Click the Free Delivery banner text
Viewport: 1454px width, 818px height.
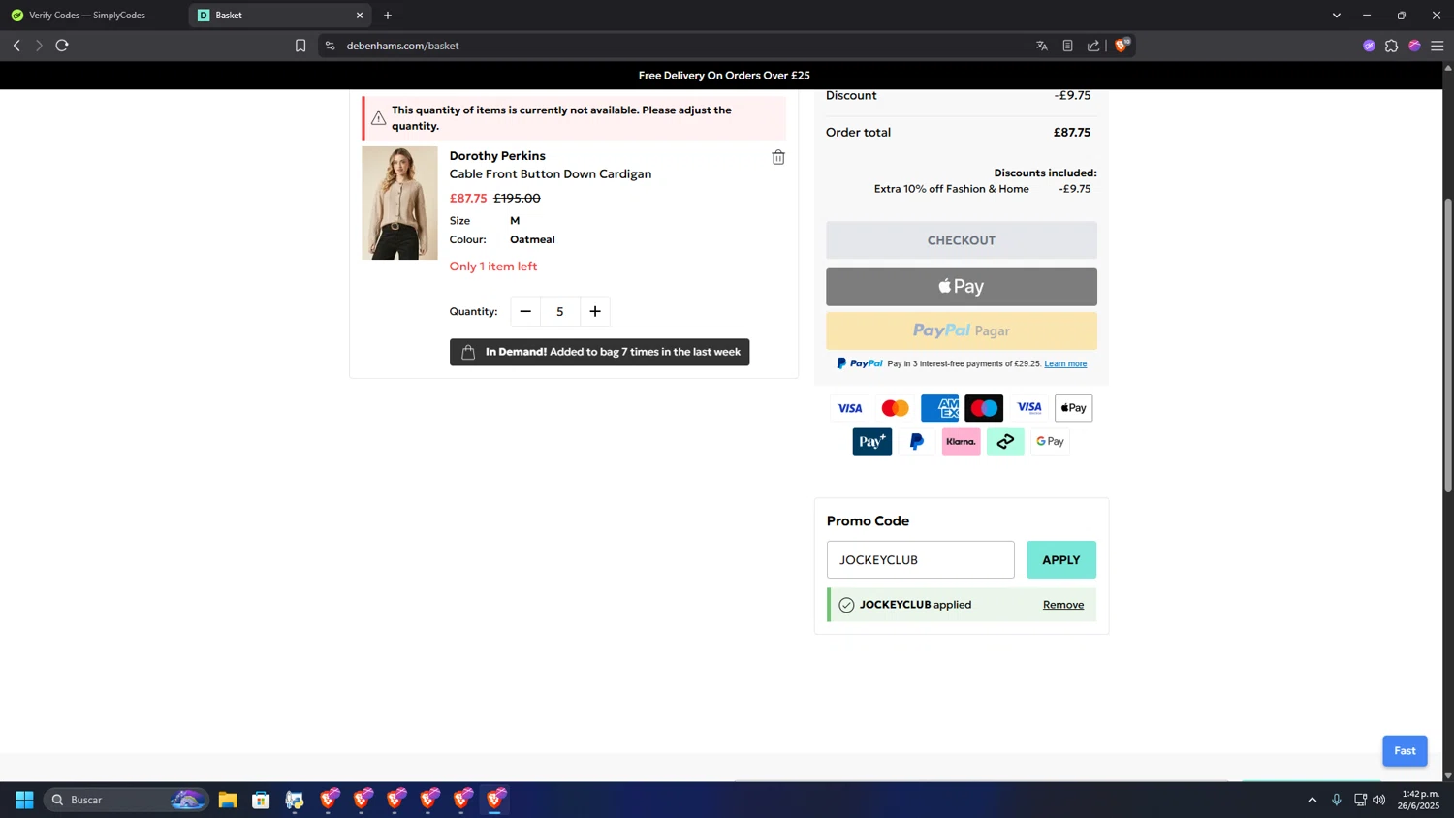coord(724,76)
